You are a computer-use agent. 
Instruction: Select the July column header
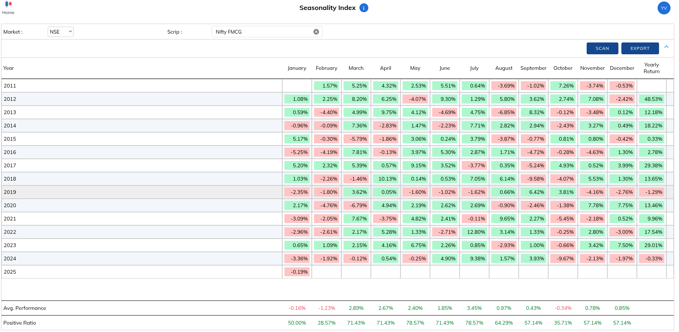pyautogui.click(x=474, y=68)
